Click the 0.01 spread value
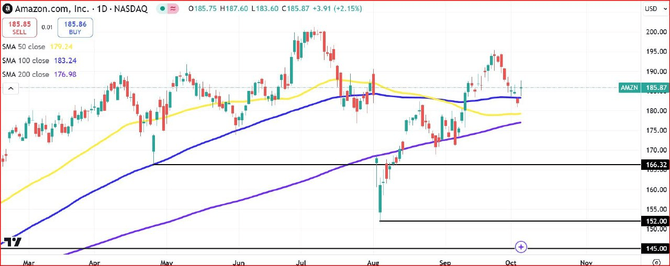This screenshot has width=670, height=266. [47, 27]
